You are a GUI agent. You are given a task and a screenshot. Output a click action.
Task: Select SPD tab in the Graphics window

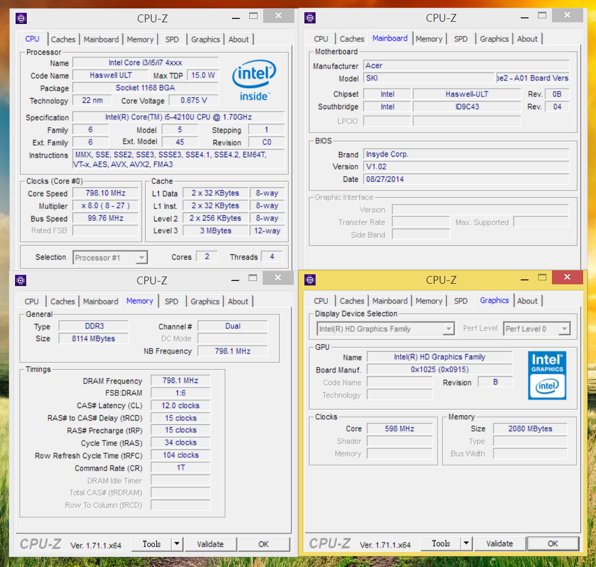coord(461,301)
